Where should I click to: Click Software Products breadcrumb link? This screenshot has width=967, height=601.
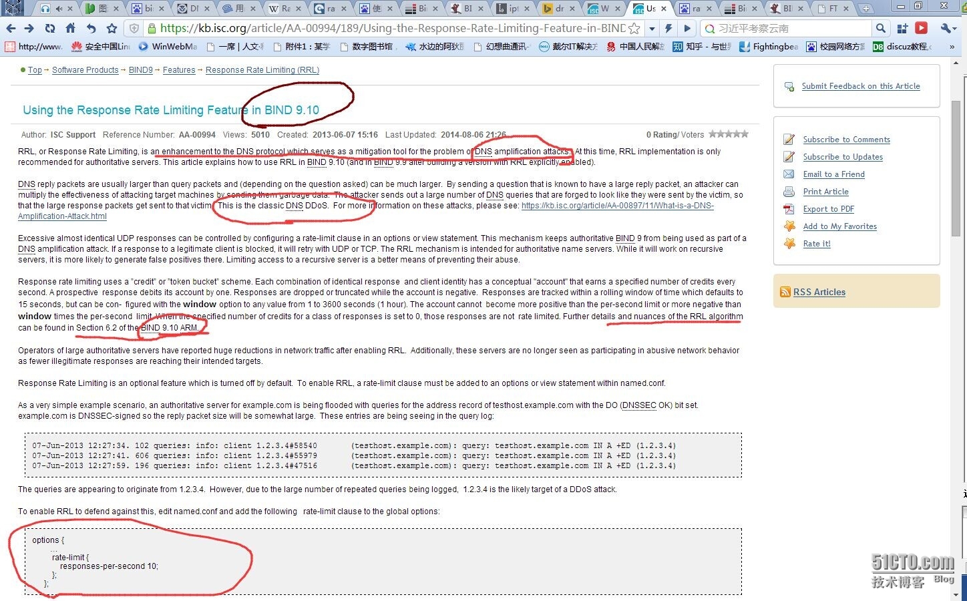(x=85, y=70)
